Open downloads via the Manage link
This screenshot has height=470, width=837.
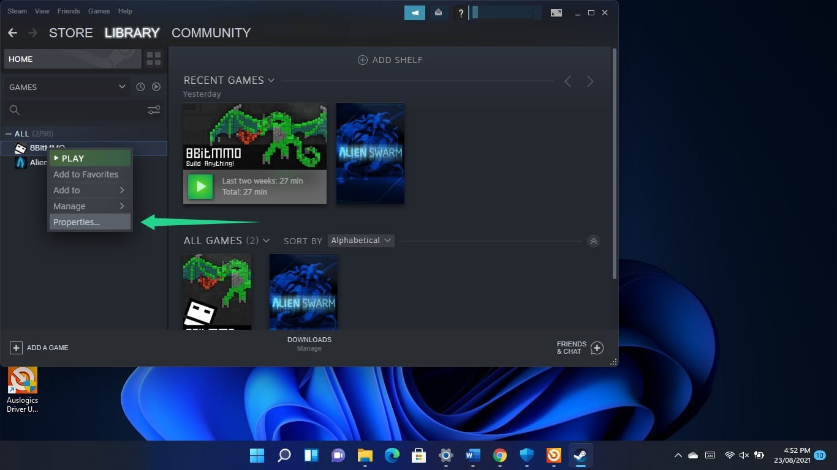(309, 348)
